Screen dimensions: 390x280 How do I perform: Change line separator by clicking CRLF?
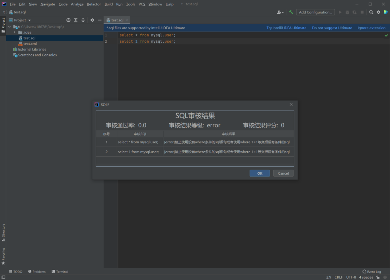(338, 277)
